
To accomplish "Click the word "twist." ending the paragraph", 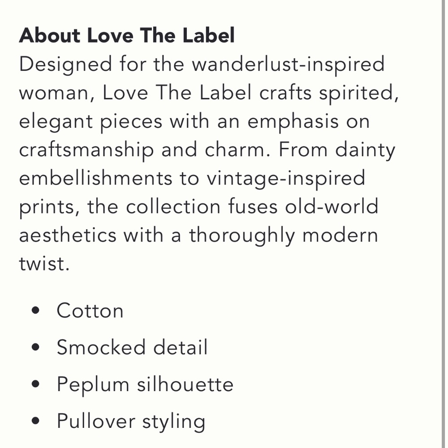I will 44,264.
